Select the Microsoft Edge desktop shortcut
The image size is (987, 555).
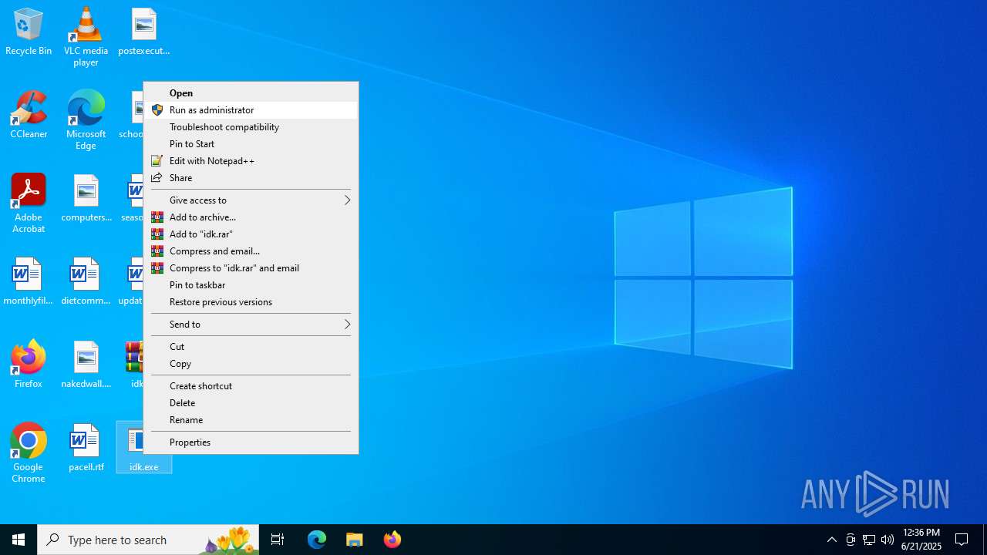(x=86, y=119)
